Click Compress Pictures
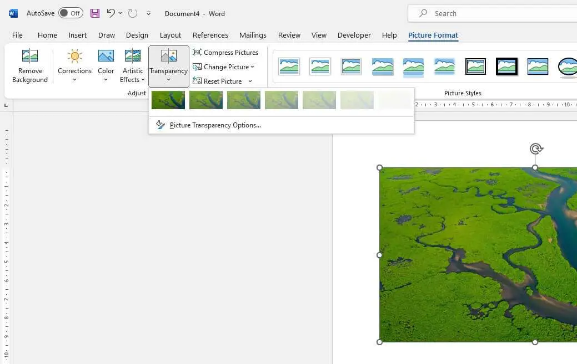The image size is (577, 364). (x=226, y=52)
